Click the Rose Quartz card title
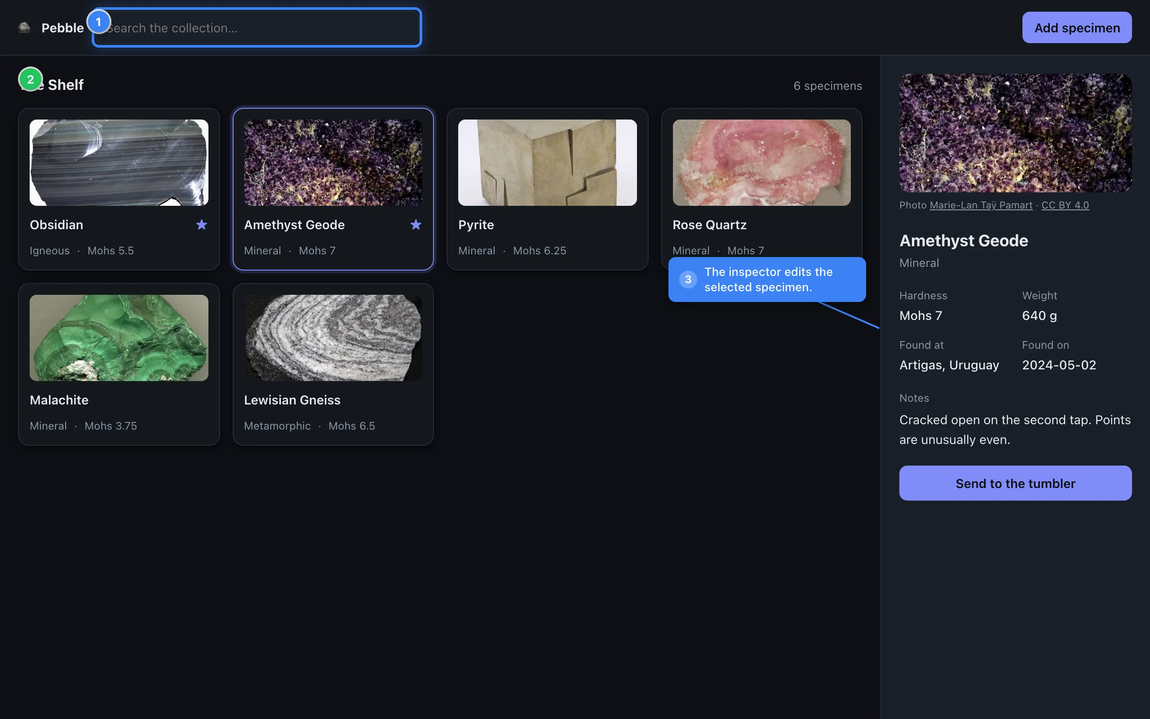Viewport: 1150px width, 719px height. coord(709,224)
